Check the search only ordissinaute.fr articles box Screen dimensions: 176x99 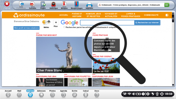point(64,27)
